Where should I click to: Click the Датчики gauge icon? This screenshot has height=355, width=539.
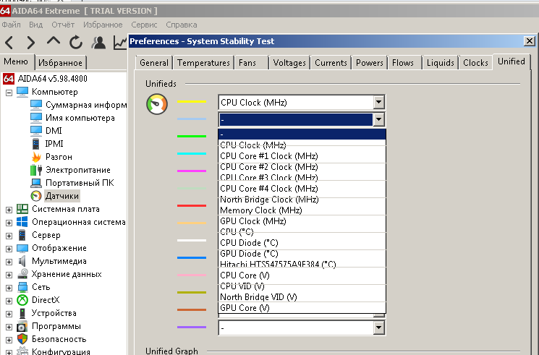(x=36, y=196)
